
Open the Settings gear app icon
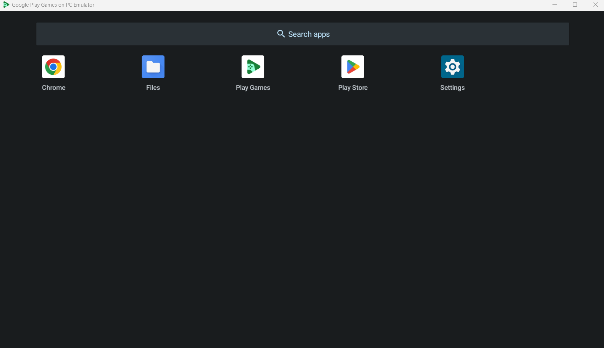click(x=452, y=67)
